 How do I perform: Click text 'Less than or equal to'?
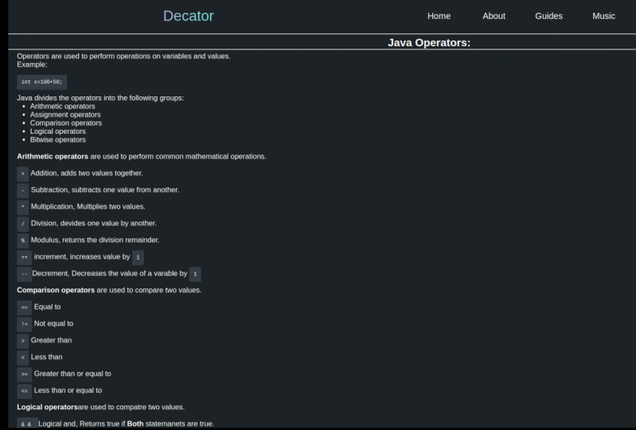(x=68, y=390)
